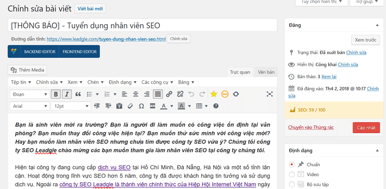
Task: Click the red Cập nhật button
Action: 366,128
